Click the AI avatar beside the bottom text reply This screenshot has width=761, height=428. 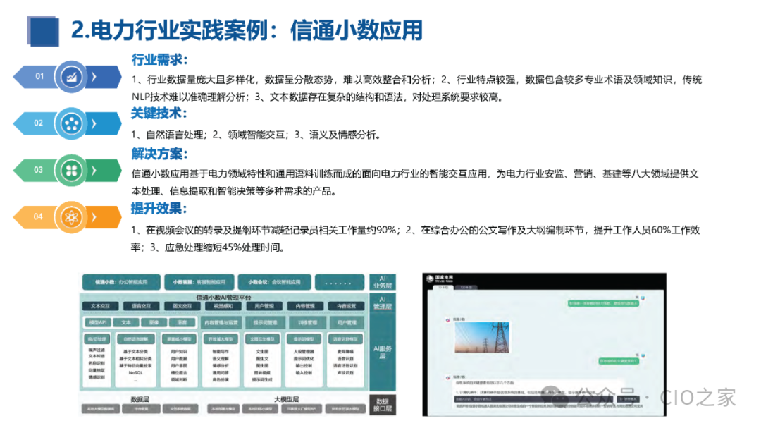(447, 377)
